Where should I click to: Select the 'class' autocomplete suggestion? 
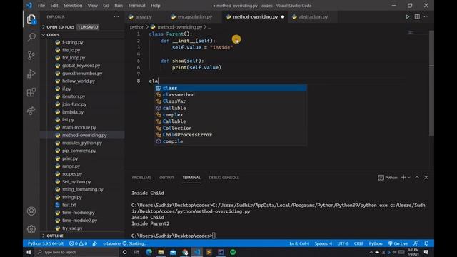click(231, 88)
